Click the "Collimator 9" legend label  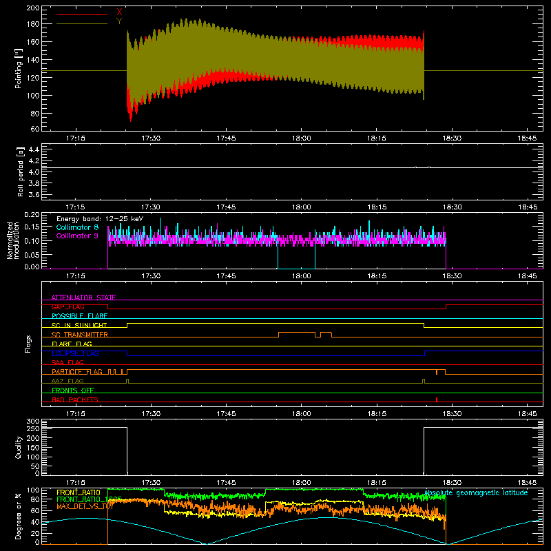click(x=77, y=236)
